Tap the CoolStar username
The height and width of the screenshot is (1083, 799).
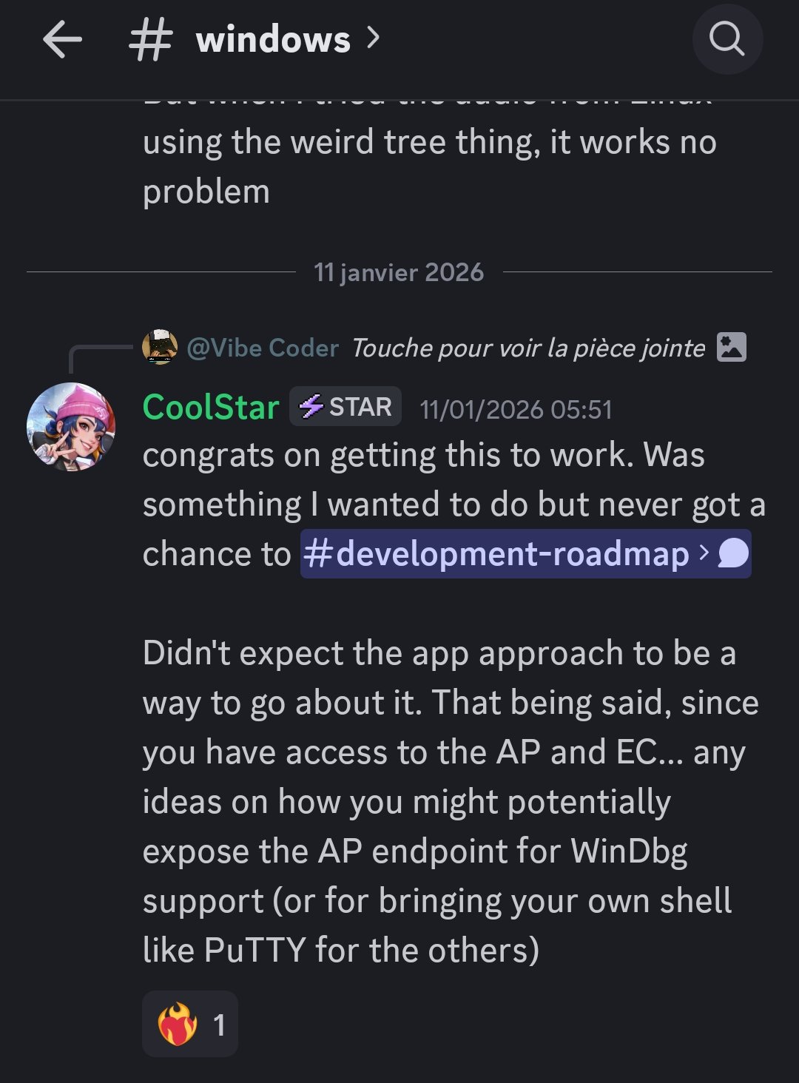point(211,407)
